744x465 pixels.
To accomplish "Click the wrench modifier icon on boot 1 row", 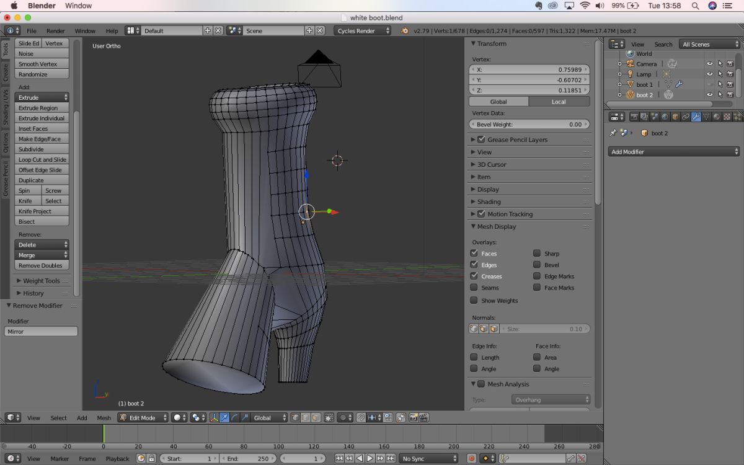I will point(679,84).
